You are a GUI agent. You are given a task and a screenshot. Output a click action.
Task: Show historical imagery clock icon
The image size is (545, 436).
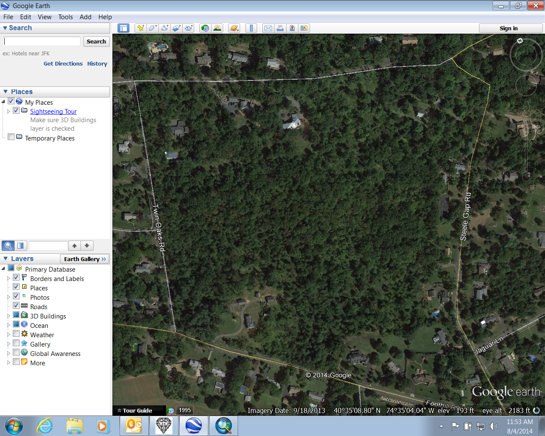click(x=205, y=28)
